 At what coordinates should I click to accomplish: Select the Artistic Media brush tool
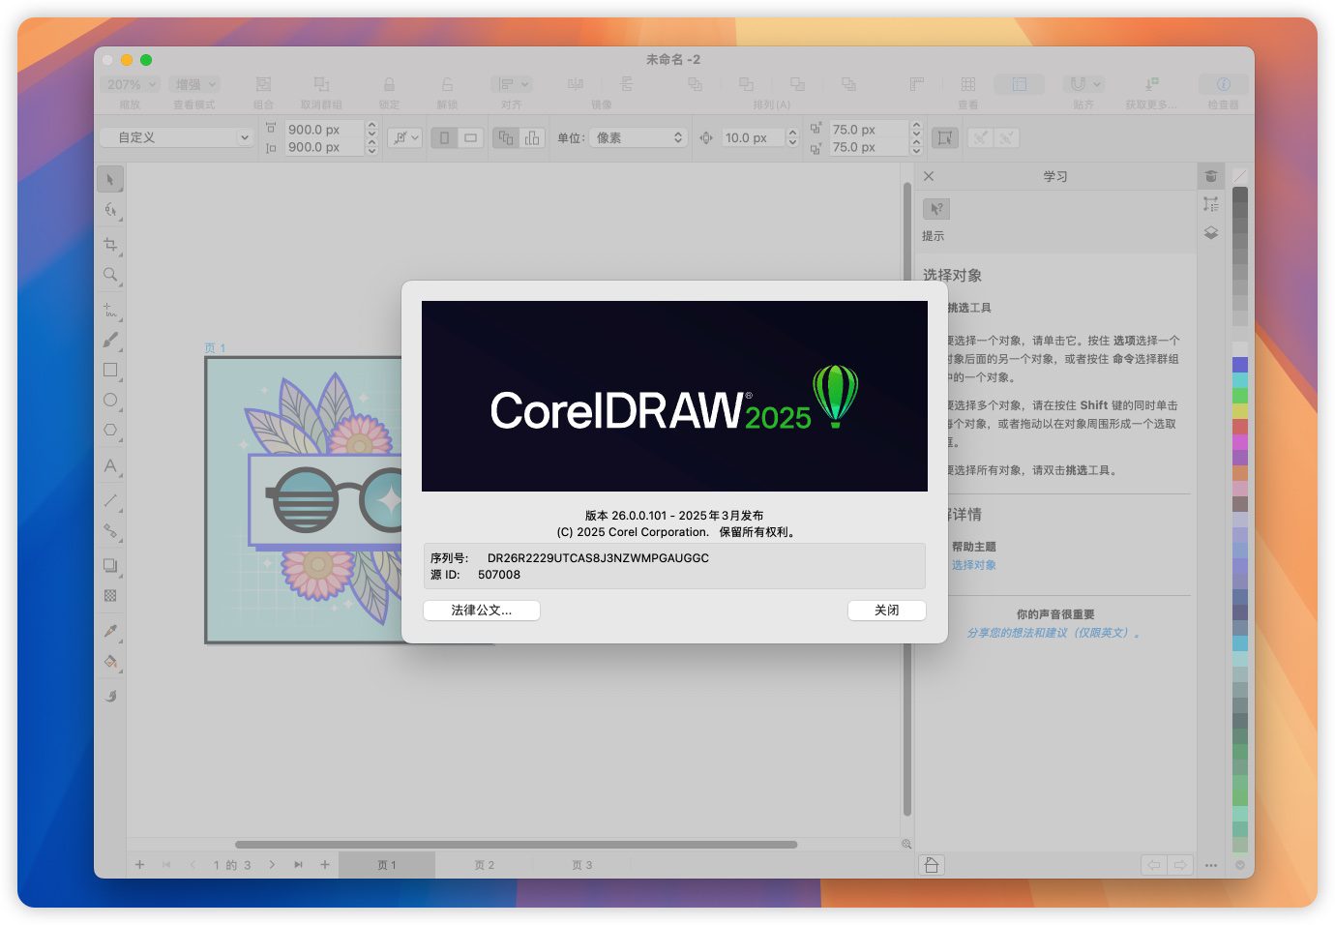[110, 340]
